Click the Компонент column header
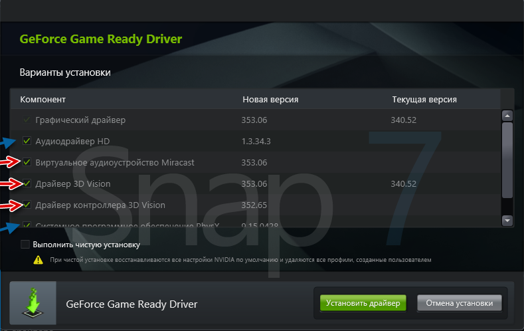The image size is (524, 331). coord(43,100)
